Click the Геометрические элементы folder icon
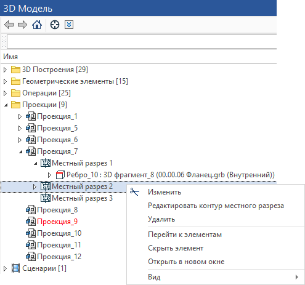The width and height of the screenshot is (305, 285). pos(15,81)
